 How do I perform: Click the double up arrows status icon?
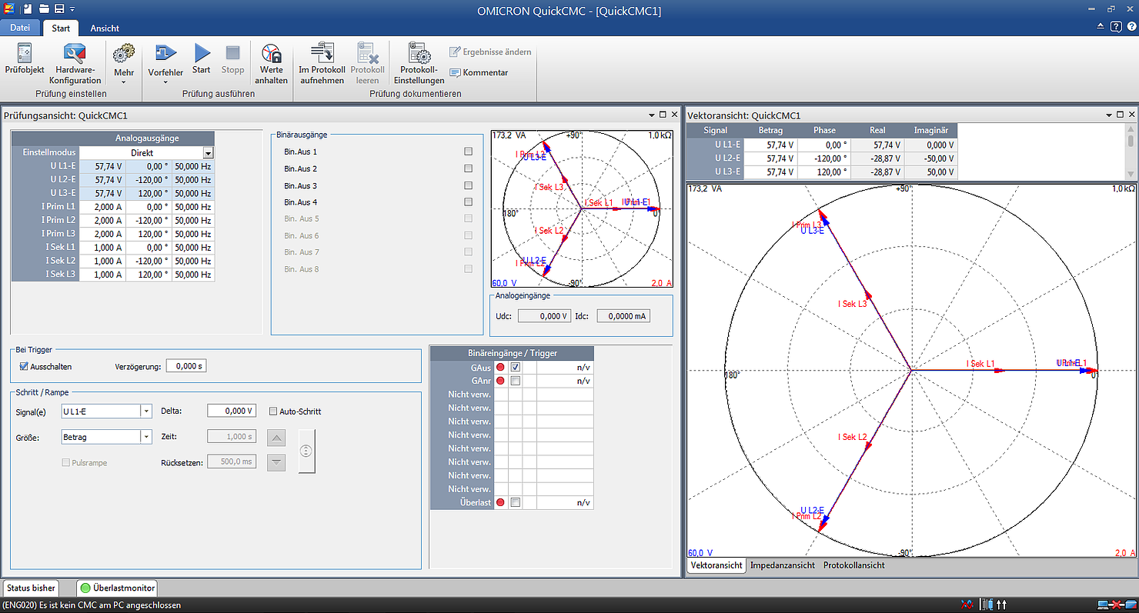pos(1002,605)
